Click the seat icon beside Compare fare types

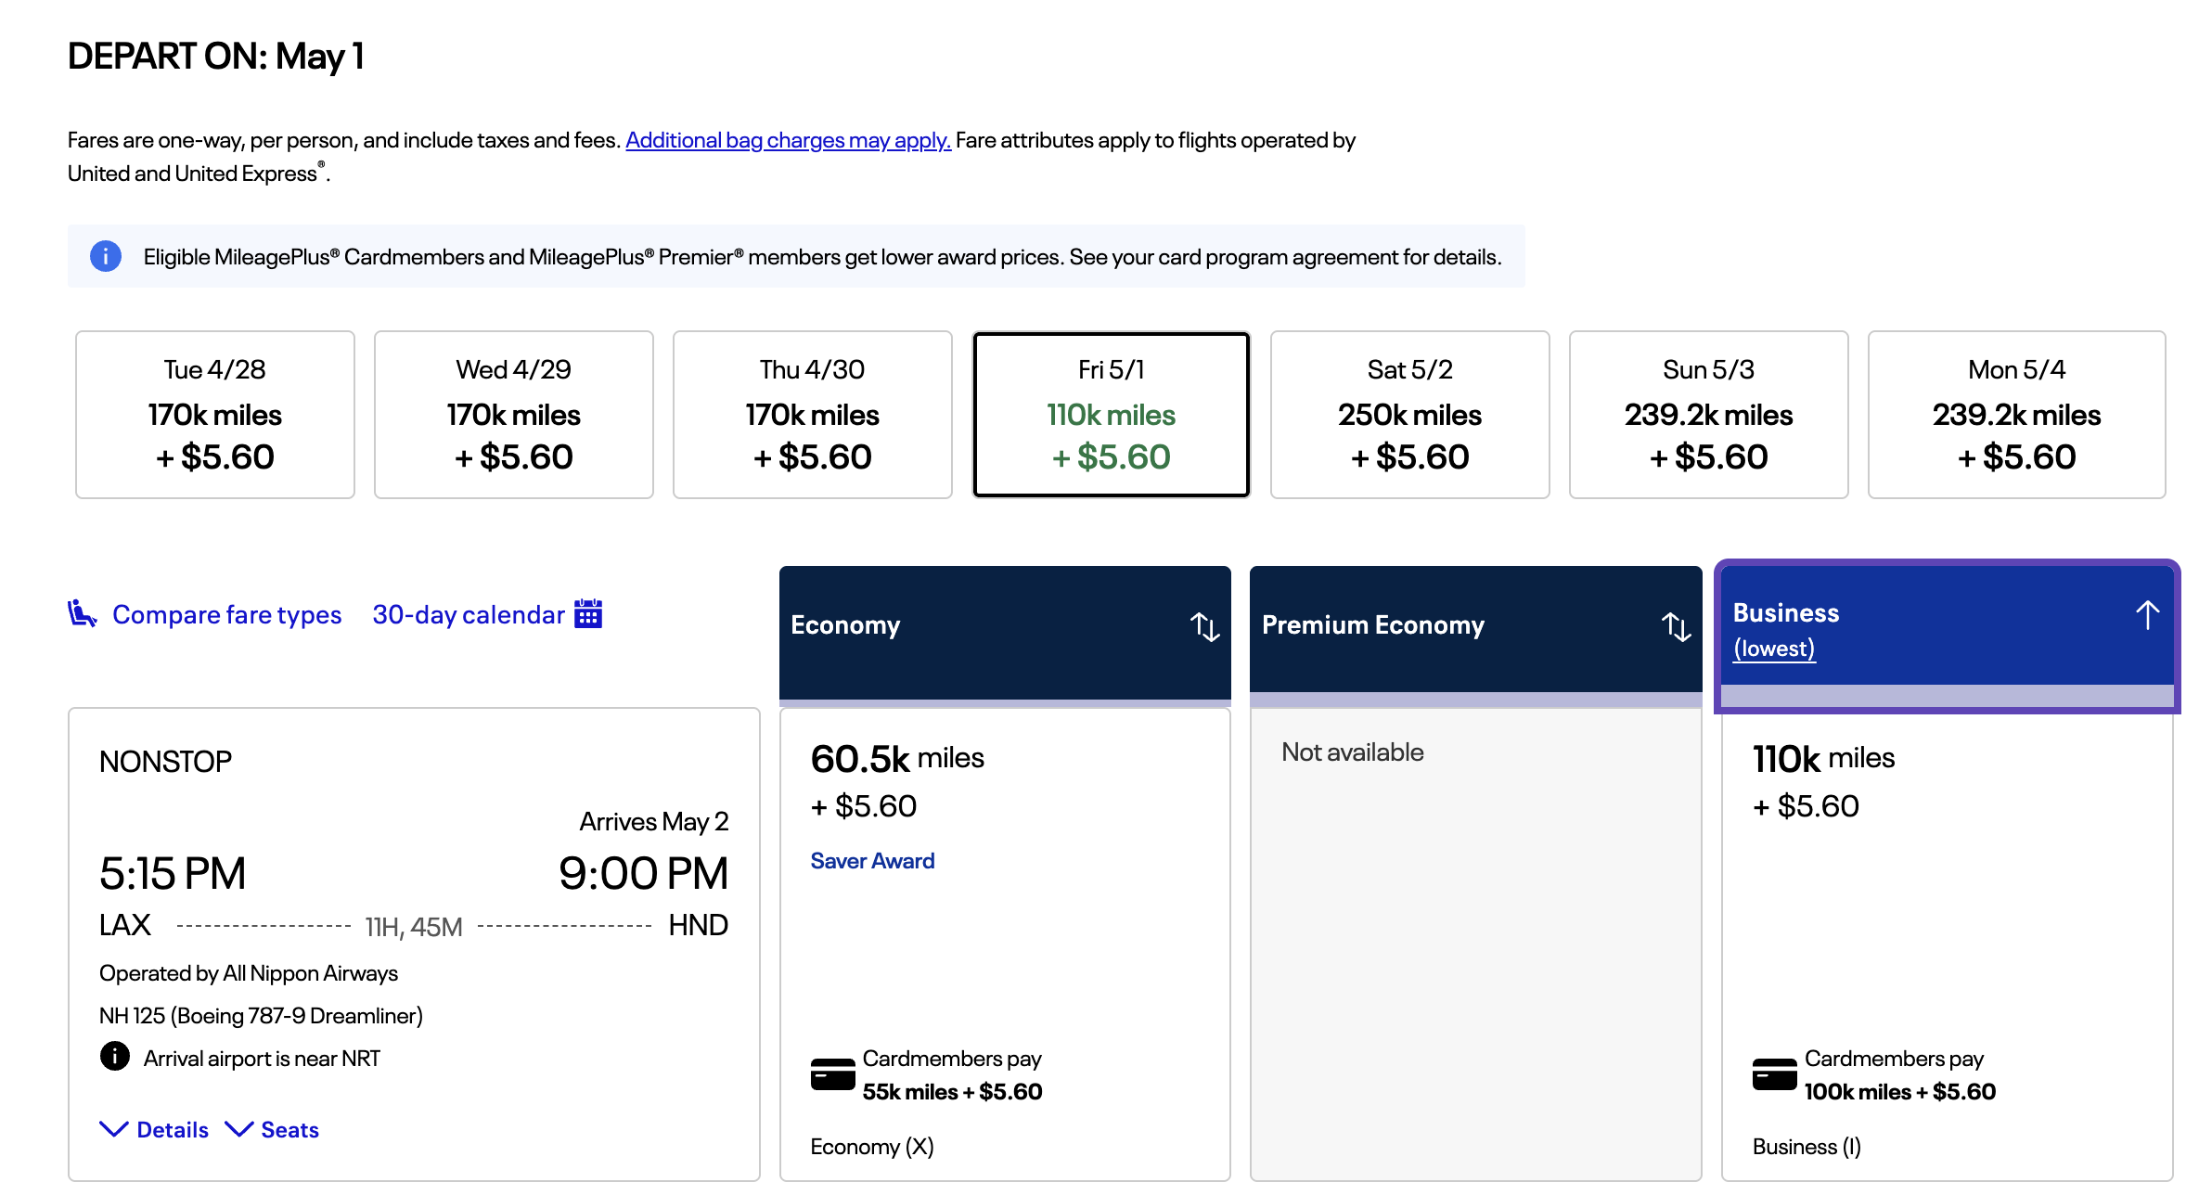pyautogui.click(x=82, y=613)
